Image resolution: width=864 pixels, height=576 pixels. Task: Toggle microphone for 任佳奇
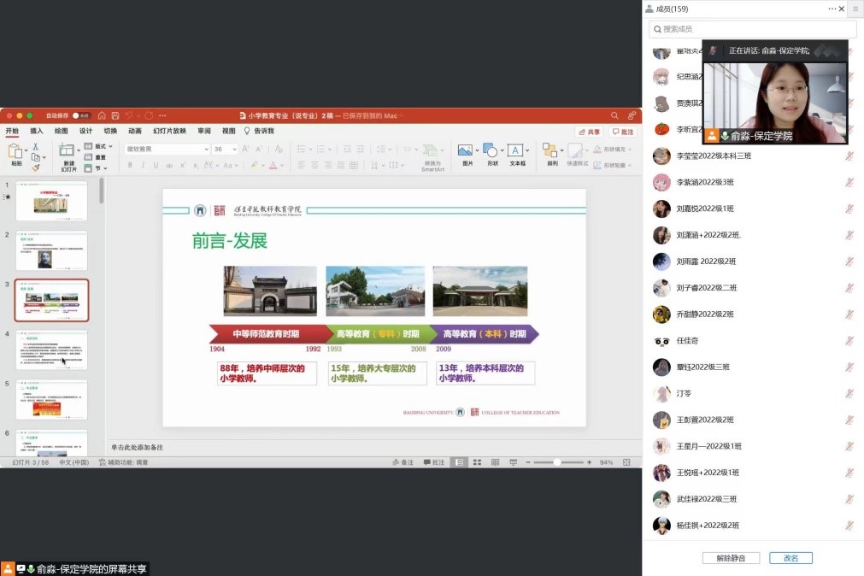849,341
